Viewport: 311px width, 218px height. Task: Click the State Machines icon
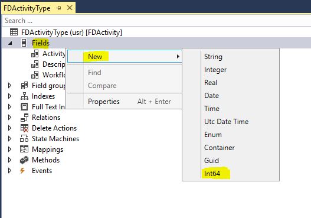pyautogui.click(x=24, y=139)
